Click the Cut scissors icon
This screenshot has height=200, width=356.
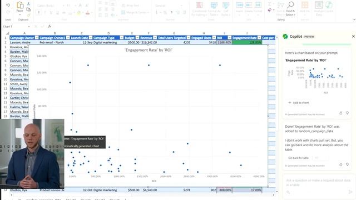tap(28, 4)
